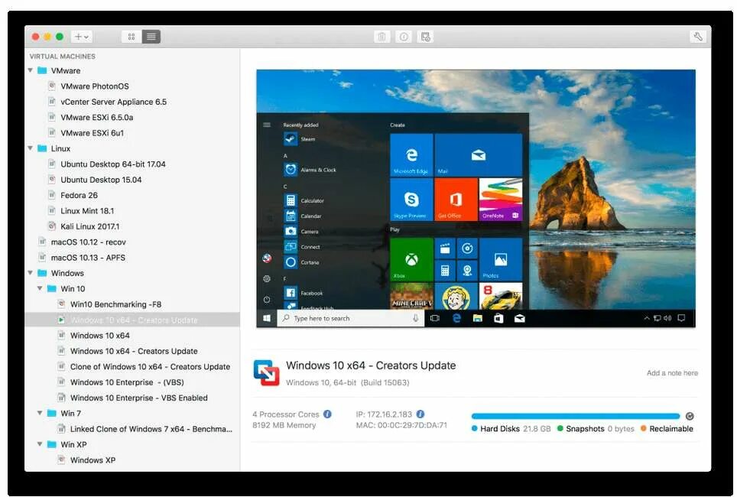Collapse the Windows folder
Image resolution: width=737 pixels, height=497 pixels.
coord(31,273)
